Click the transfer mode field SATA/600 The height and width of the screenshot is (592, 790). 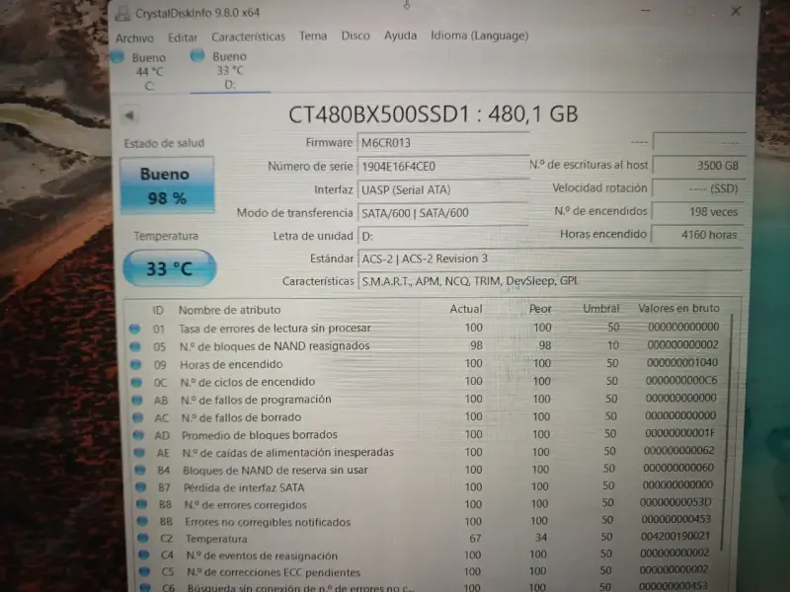pyautogui.click(x=442, y=213)
